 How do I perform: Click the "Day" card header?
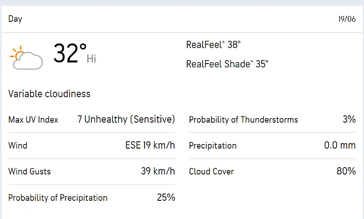click(x=15, y=19)
